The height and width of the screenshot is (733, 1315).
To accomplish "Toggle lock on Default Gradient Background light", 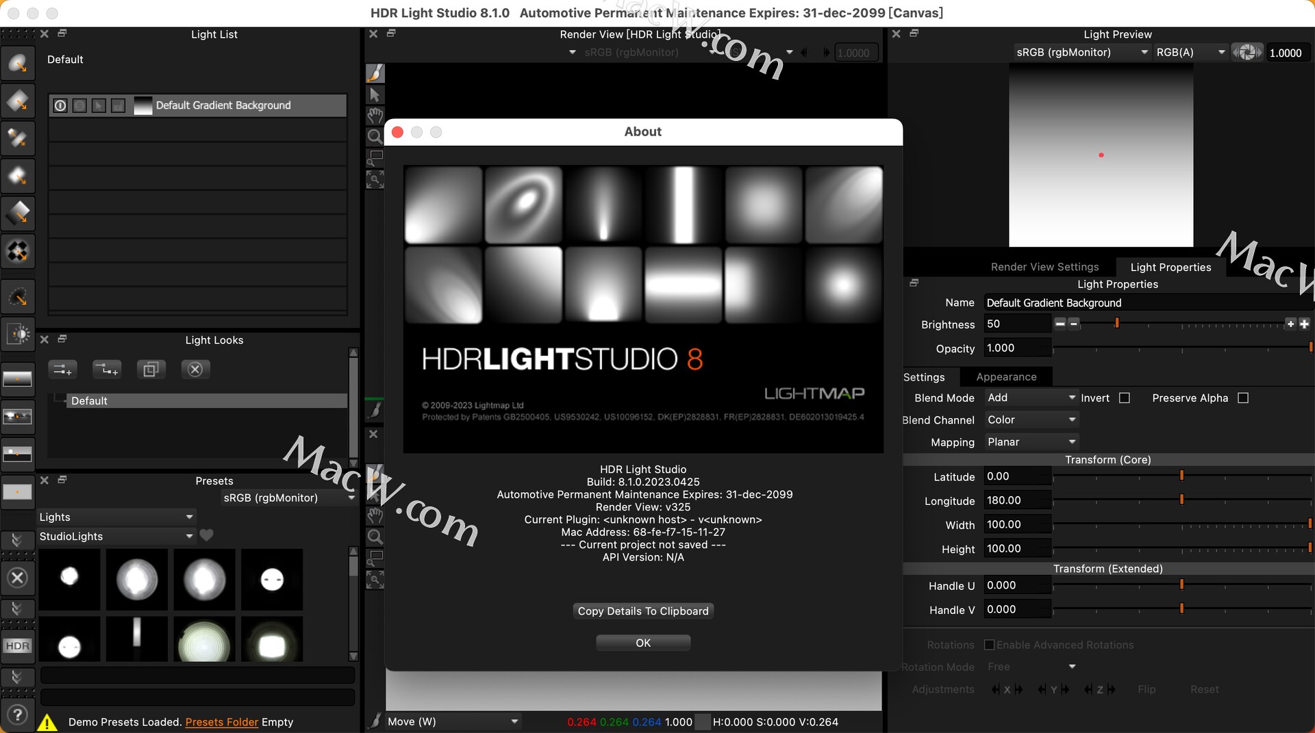I will 118,105.
